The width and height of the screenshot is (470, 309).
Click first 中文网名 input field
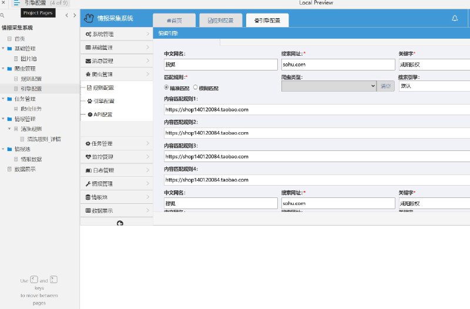221,65
